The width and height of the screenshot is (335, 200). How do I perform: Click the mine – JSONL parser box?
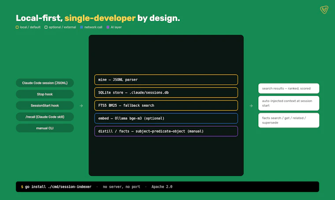166,80
